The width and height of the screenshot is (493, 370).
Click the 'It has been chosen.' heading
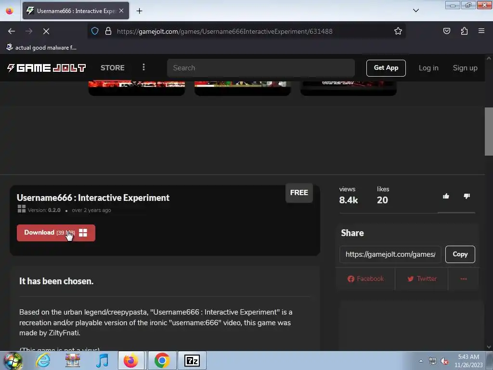coord(56,281)
